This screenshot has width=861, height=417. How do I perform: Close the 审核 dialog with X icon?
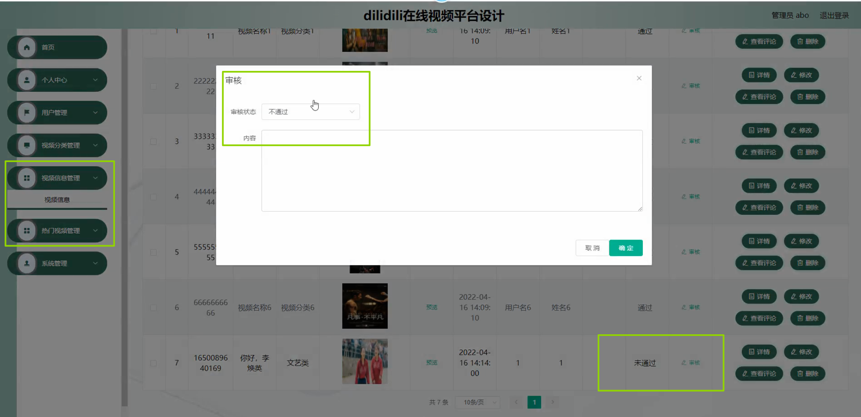point(639,78)
